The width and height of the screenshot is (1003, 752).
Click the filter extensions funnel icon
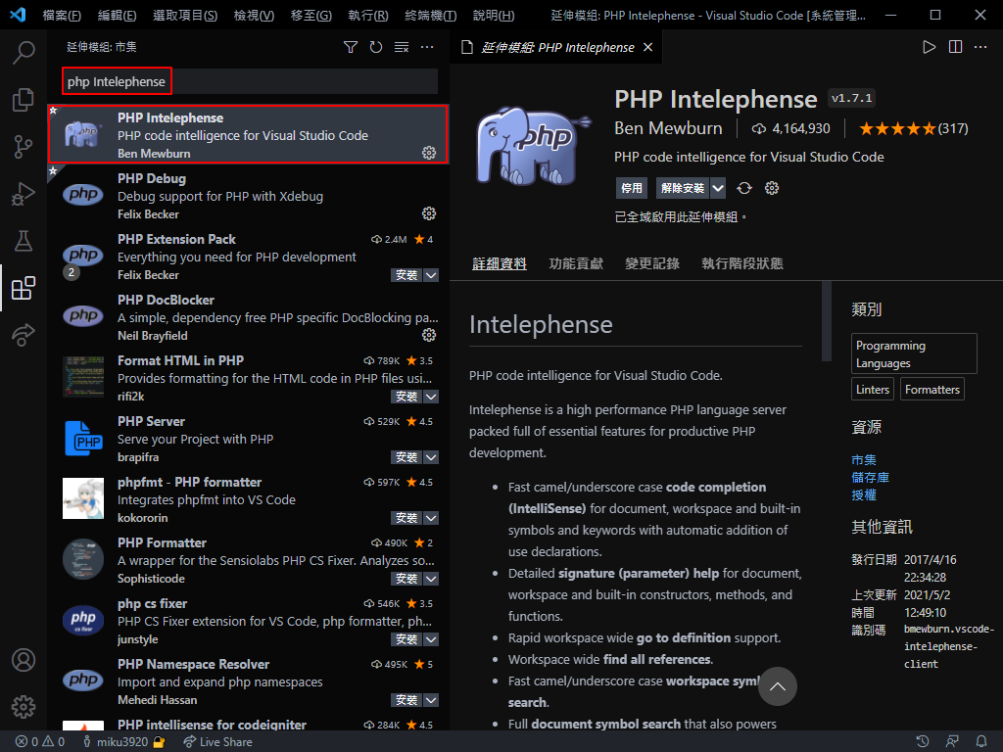tap(351, 47)
